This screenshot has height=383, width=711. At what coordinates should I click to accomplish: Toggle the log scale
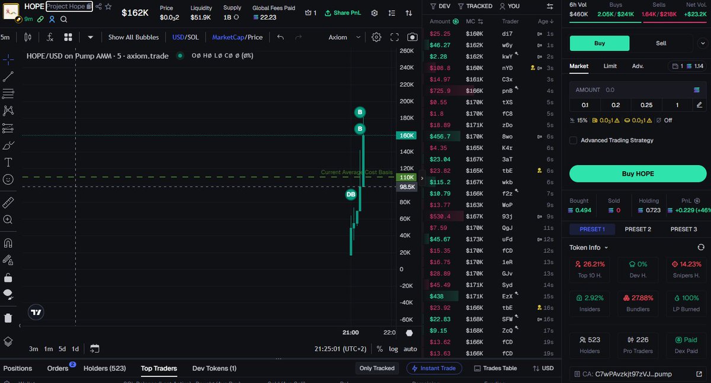(x=393, y=349)
